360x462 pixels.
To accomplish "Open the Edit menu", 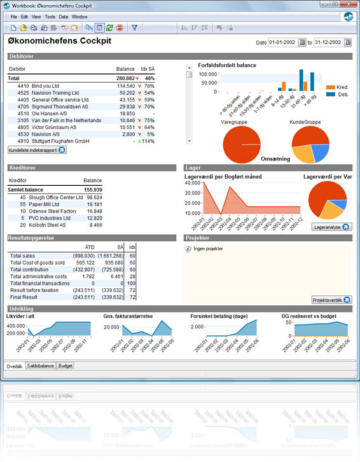I will point(24,17).
